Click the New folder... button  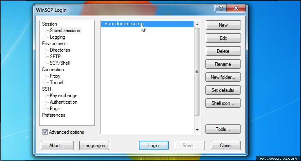click(x=223, y=77)
